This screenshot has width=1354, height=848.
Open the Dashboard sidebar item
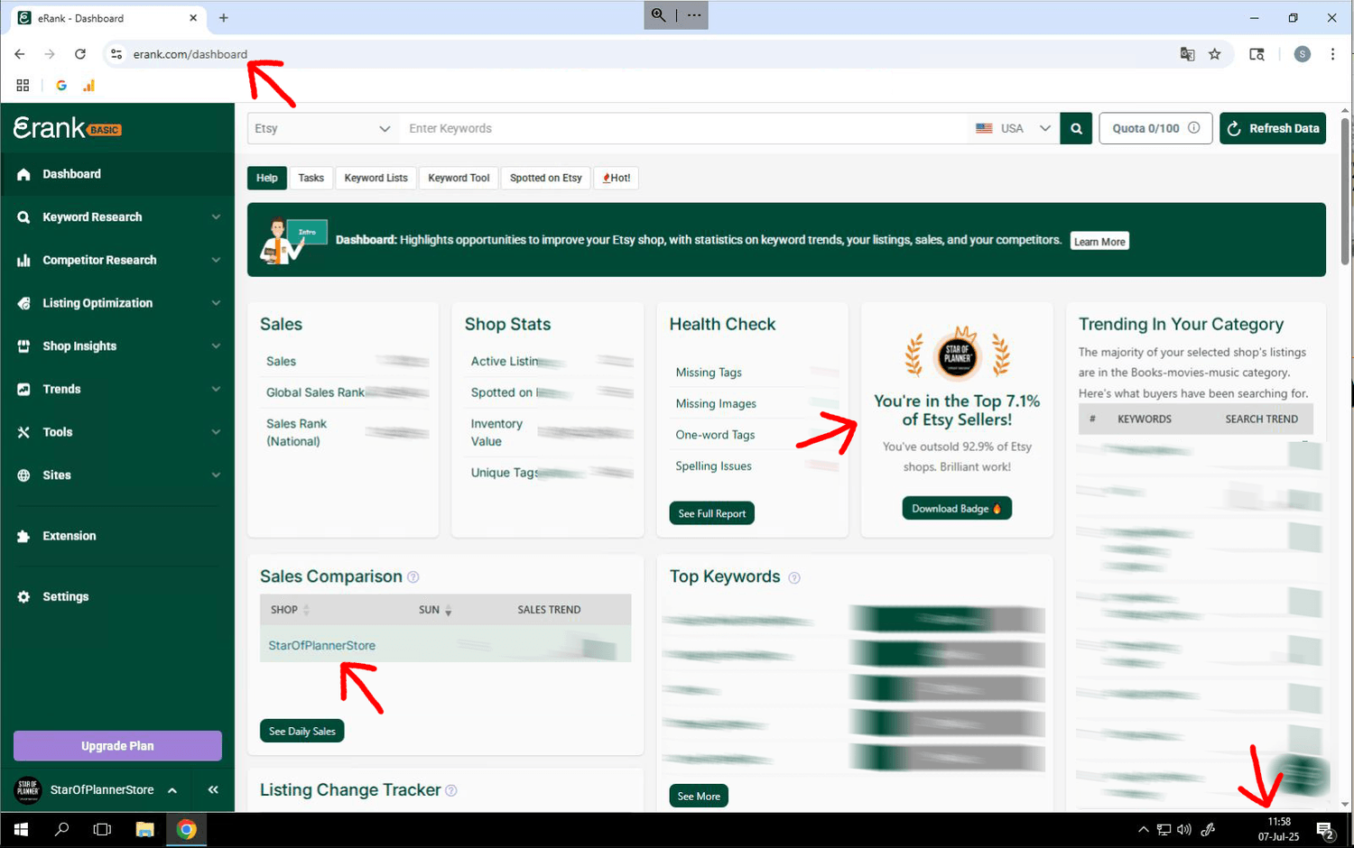pyautogui.click(x=117, y=174)
